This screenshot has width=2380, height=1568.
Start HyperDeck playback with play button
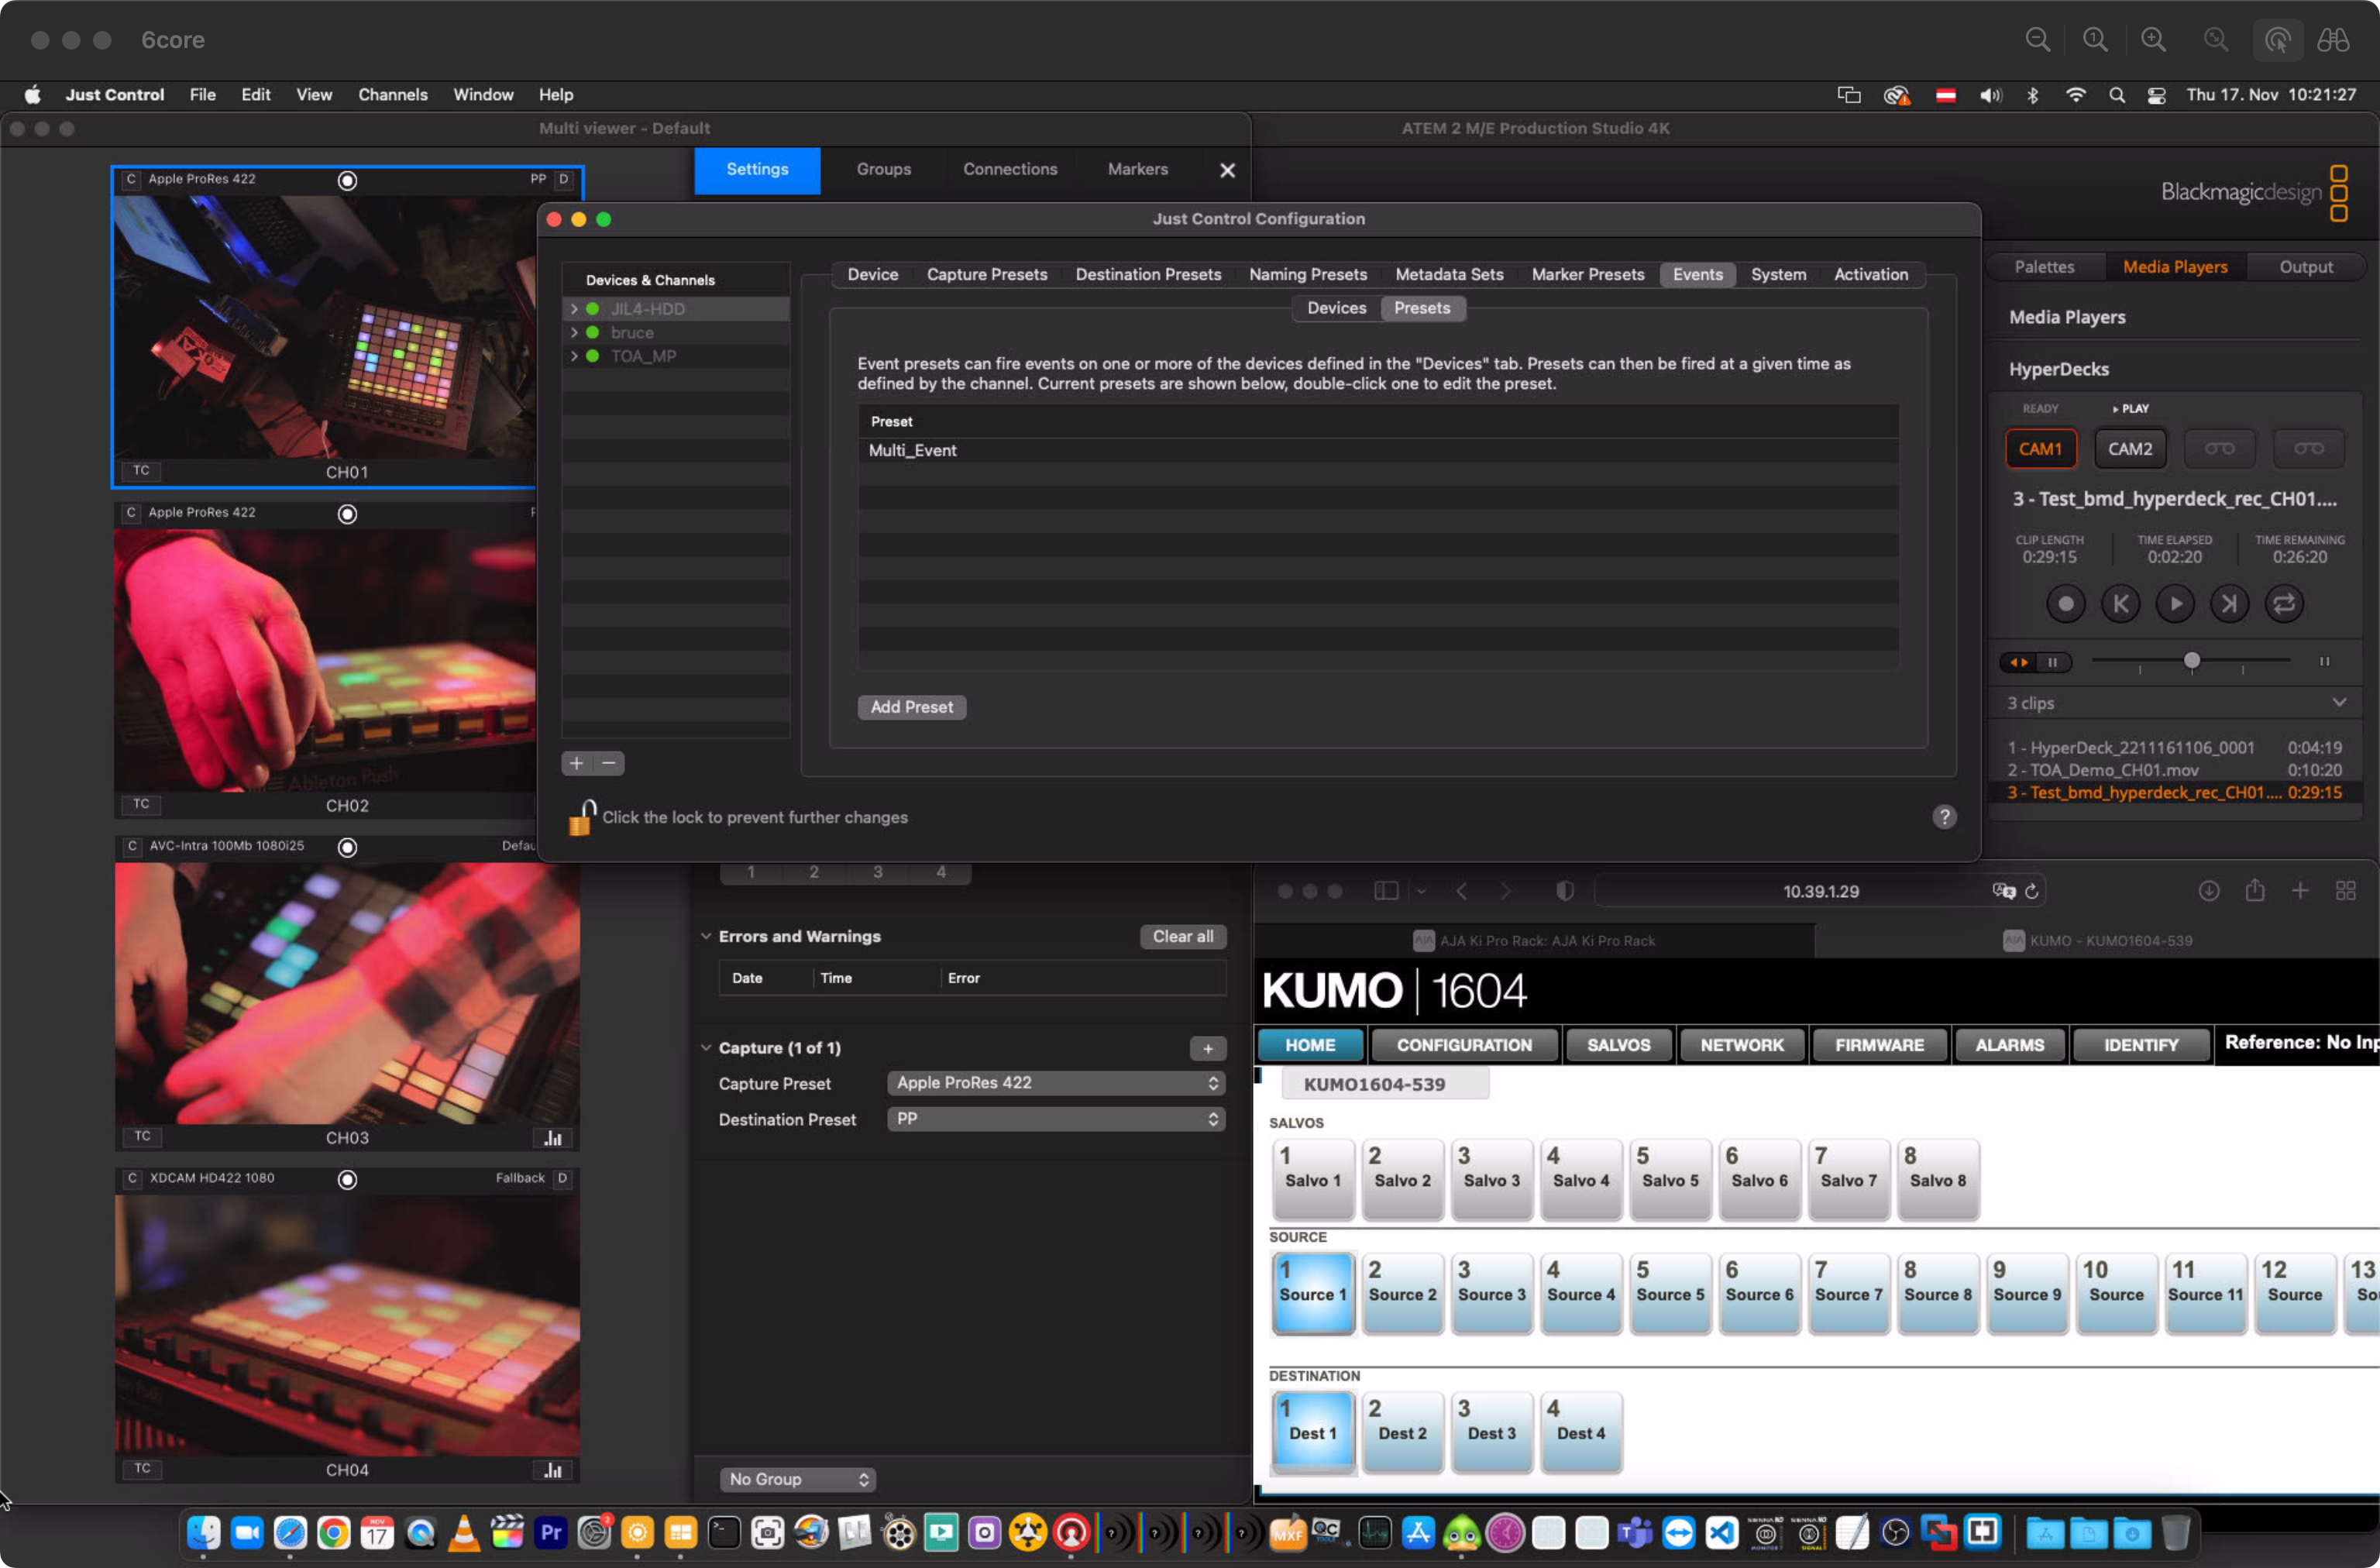[2175, 604]
